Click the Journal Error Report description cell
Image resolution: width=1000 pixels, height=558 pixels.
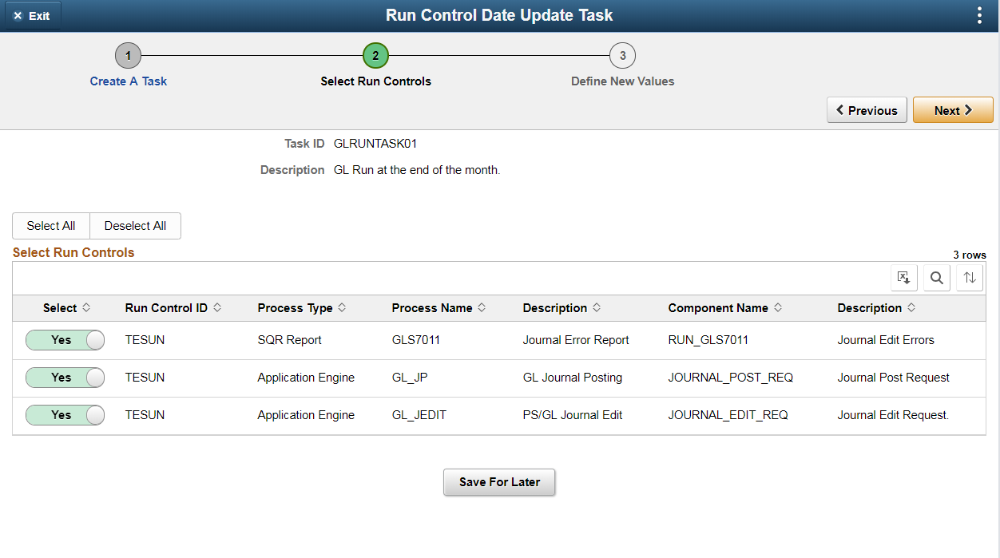[576, 340]
